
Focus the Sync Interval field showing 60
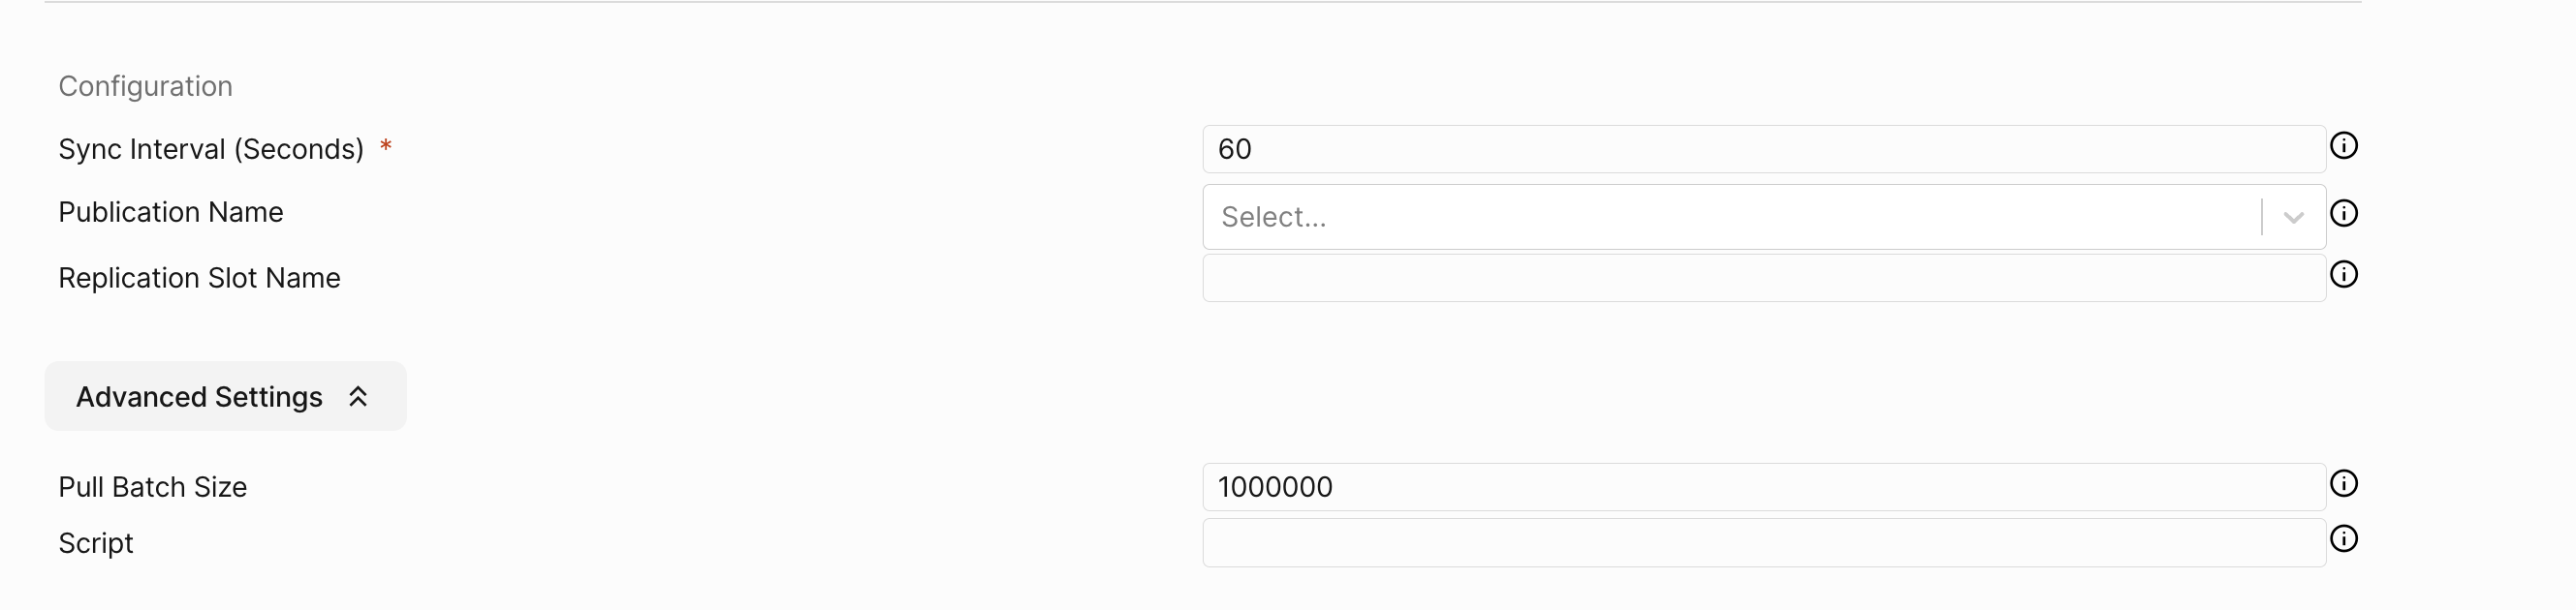point(1764,149)
